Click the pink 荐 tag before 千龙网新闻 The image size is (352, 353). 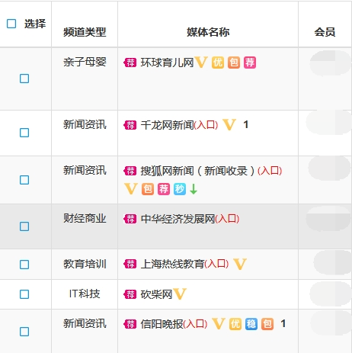point(130,125)
